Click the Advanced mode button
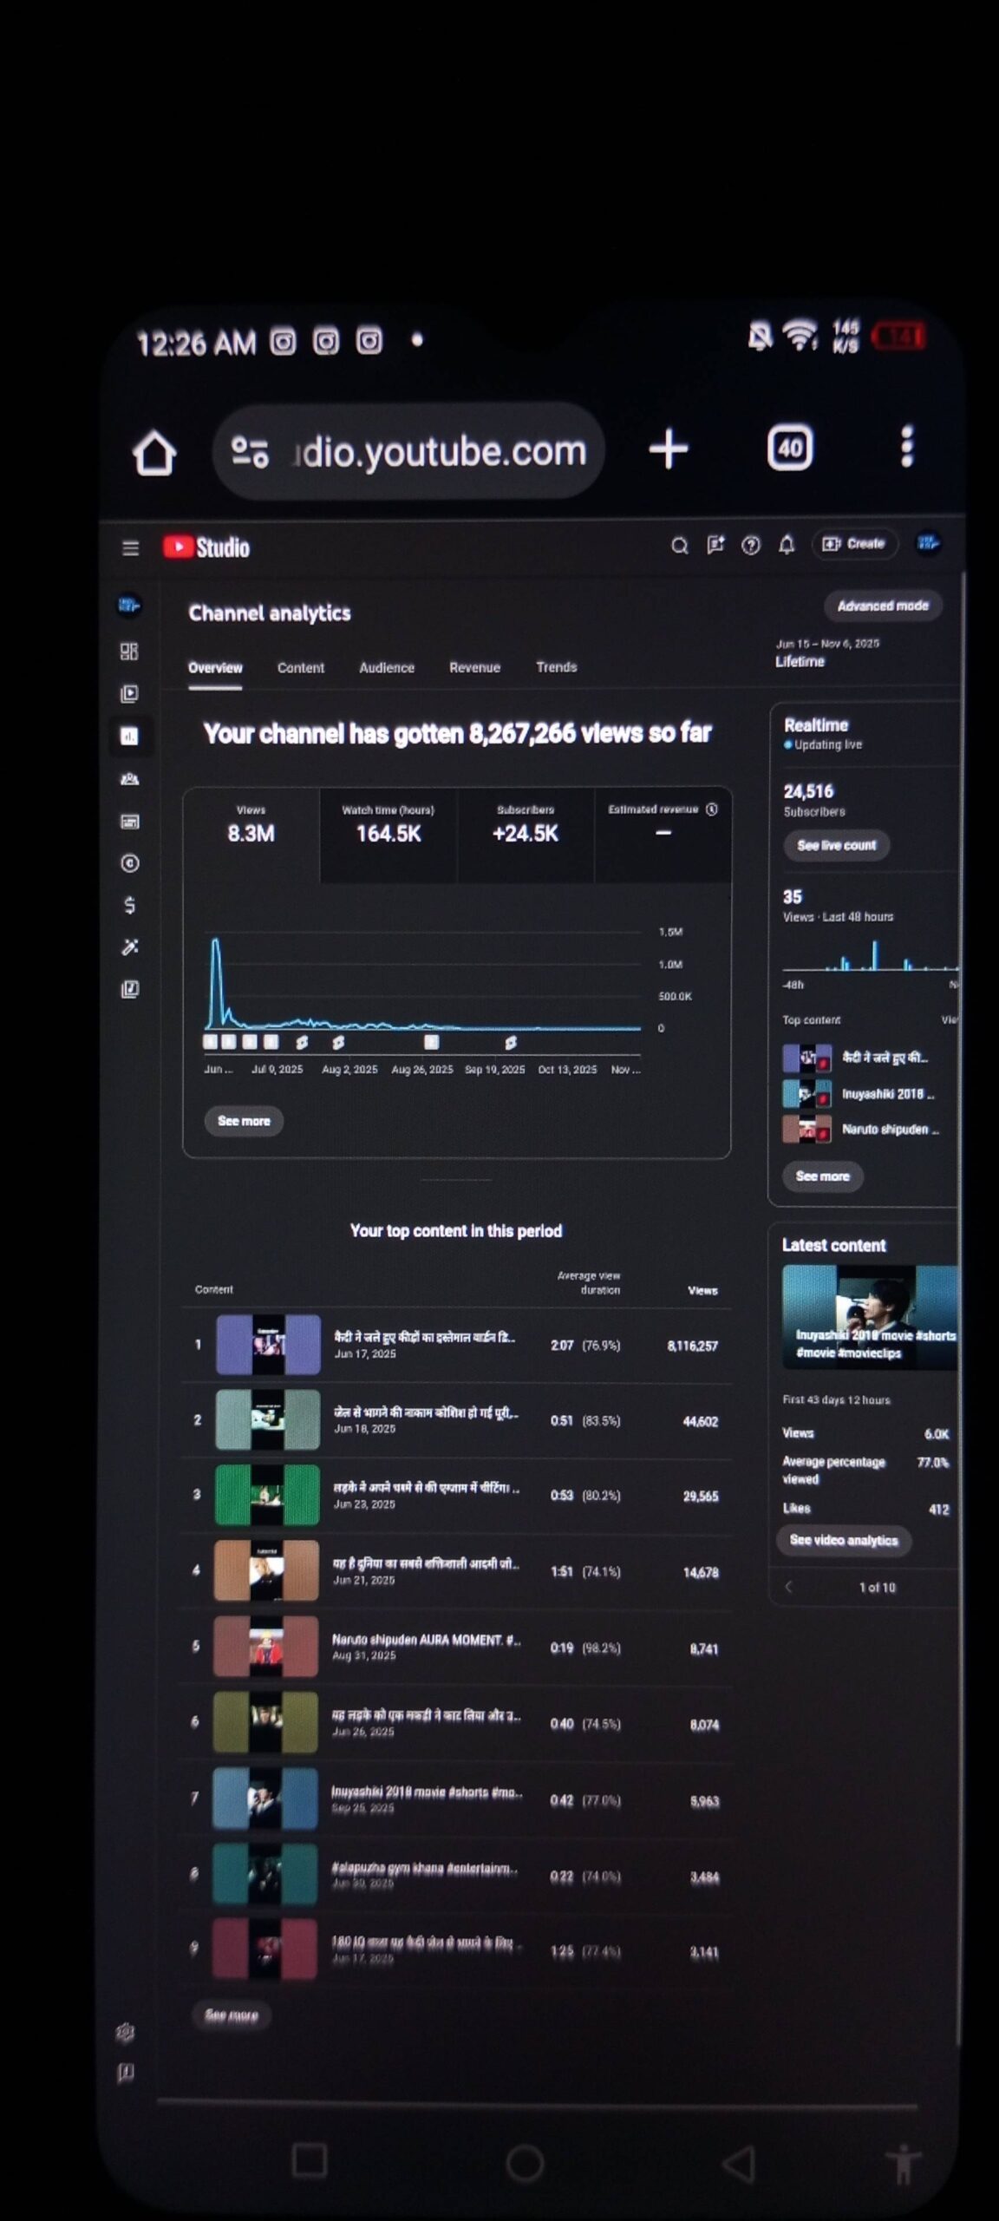 point(882,606)
